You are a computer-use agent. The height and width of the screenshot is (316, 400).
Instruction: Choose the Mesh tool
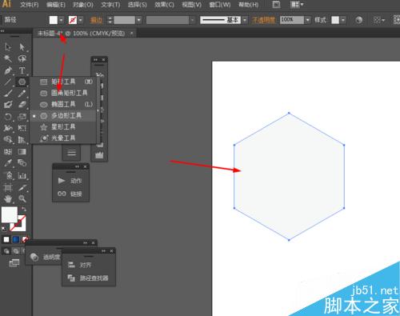pyautogui.click(x=8, y=152)
